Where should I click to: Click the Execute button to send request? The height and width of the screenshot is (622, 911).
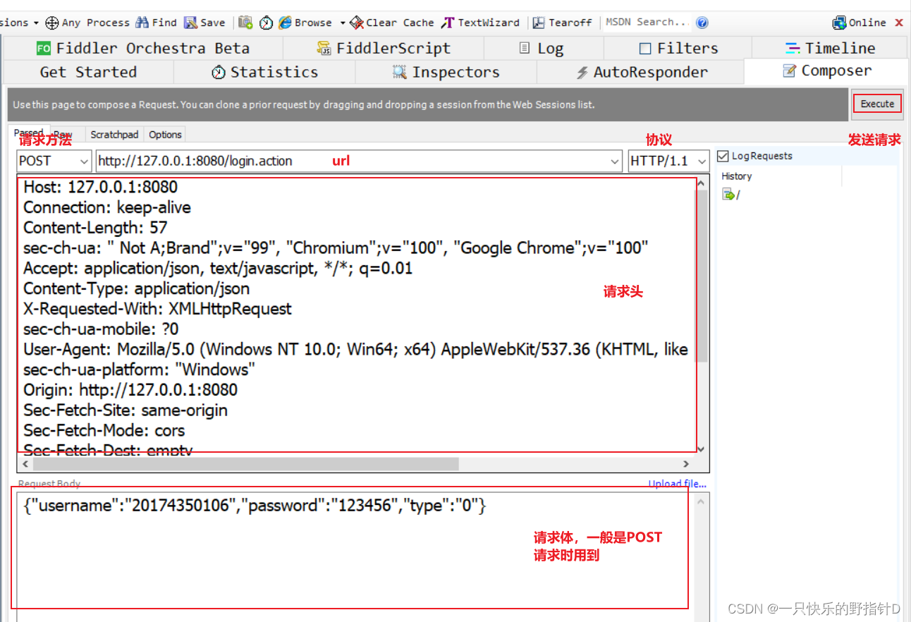(876, 102)
